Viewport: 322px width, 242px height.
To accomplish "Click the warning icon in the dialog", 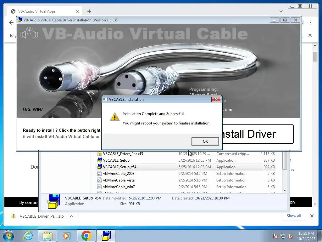I will 114,117.
